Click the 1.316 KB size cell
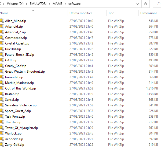The width and height of the screenshot is (161, 153). coord(152,88)
